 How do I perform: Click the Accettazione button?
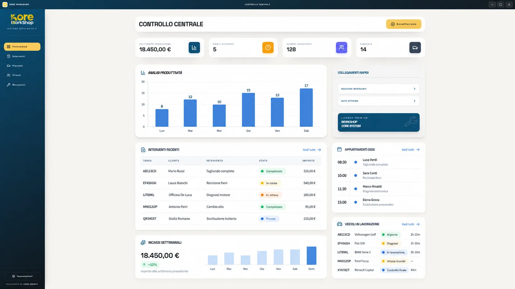pyautogui.click(x=404, y=24)
